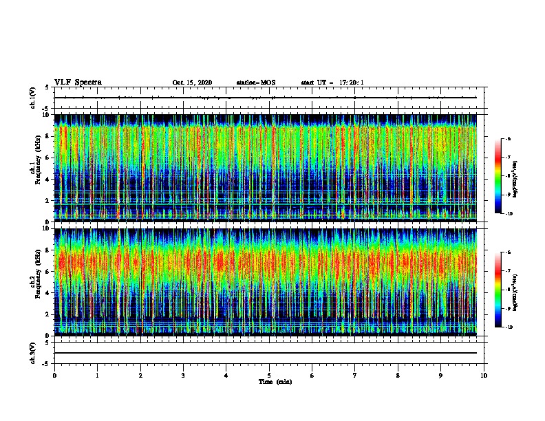Click the "6" kHz tick on ch.1 axis

click(48, 158)
